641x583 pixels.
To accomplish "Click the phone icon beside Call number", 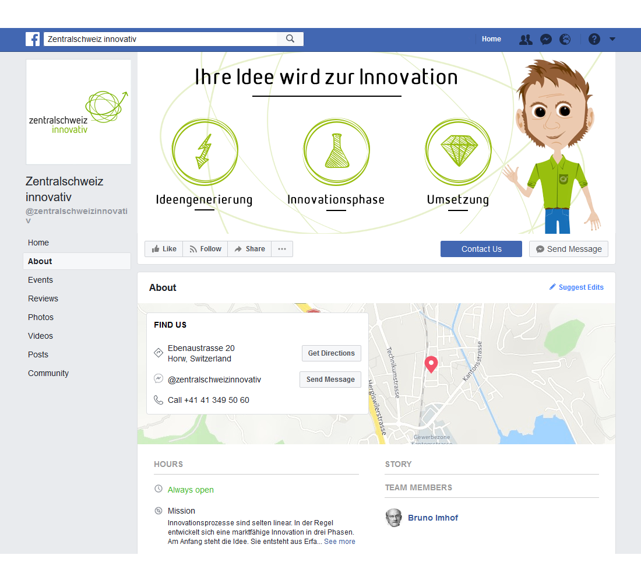I will click(x=159, y=400).
